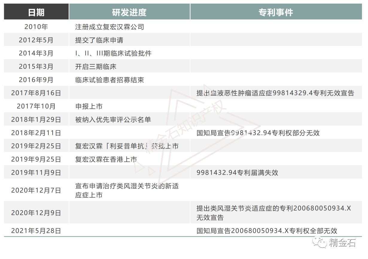Click the 2020年12月9日 date cell
368x259 pixels.
tap(36, 212)
